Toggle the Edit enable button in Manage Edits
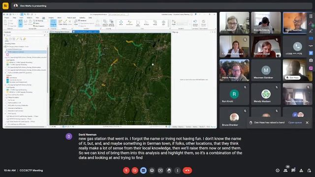The width and height of the screenshot is (315, 177). 20,23
